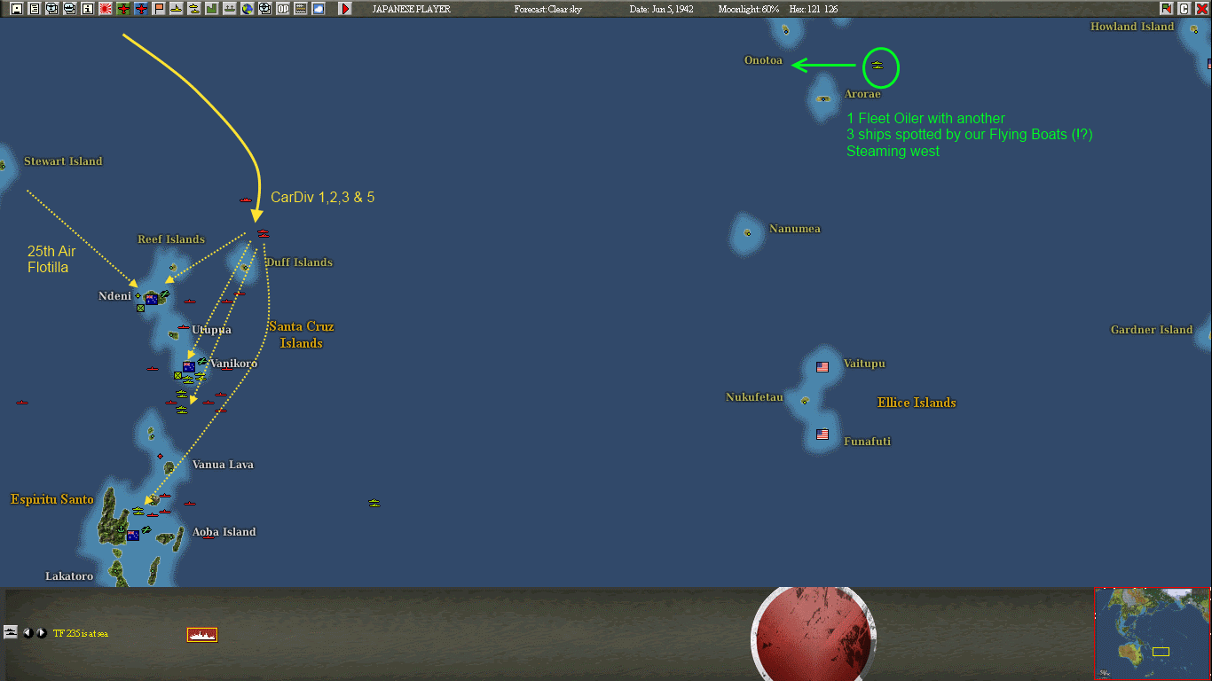Toggle hex information with the ruler icon

(x=300, y=8)
